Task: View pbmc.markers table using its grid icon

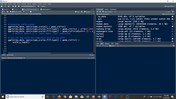Action: (x=172, y=26)
